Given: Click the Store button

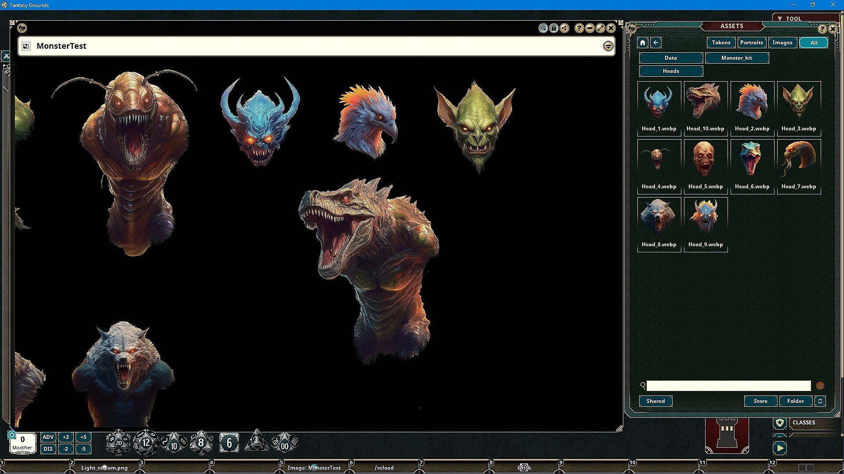Looking at the screenshot, I should pyautogui.click(x=760, y=401).
